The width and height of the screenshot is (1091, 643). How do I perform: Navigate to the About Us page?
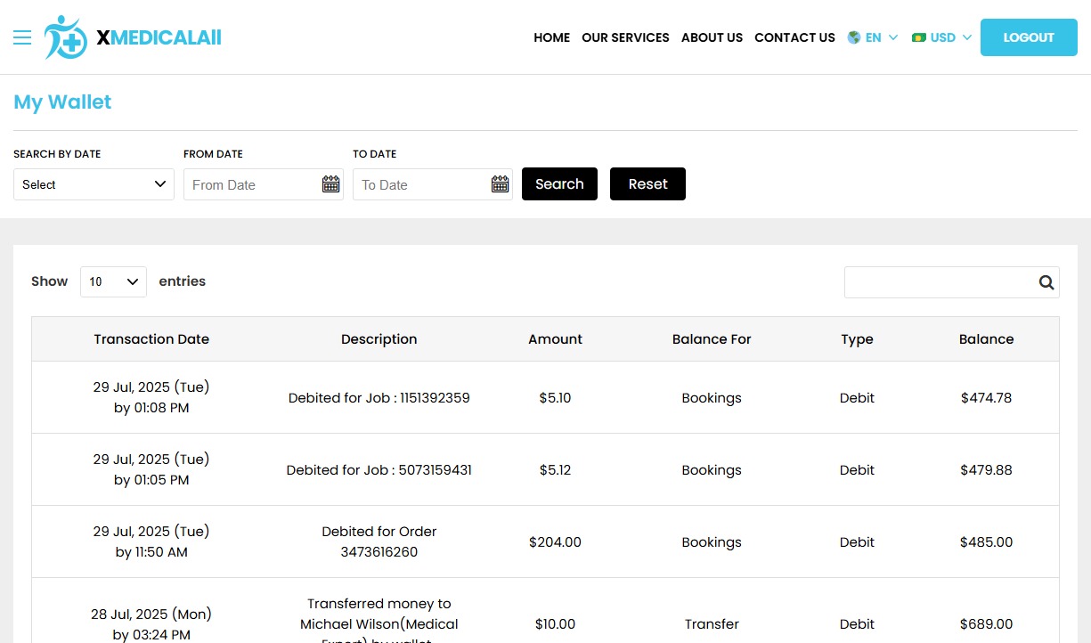tap(712, 37)
